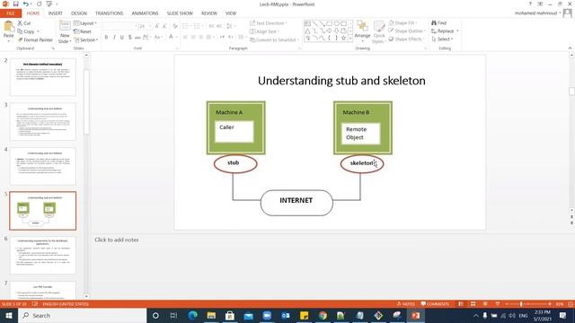575x323 pixels.
Task: Open the font size dropdown
Action: pos(150,26)
